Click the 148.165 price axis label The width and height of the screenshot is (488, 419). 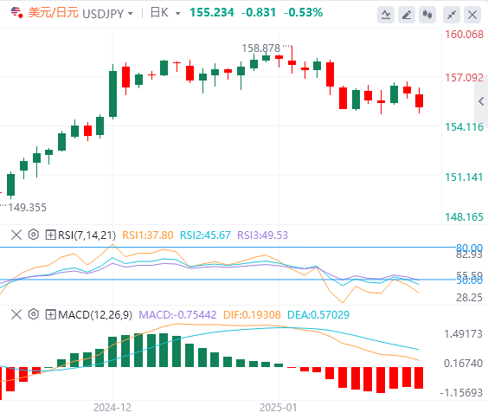[x=464, y=217]
